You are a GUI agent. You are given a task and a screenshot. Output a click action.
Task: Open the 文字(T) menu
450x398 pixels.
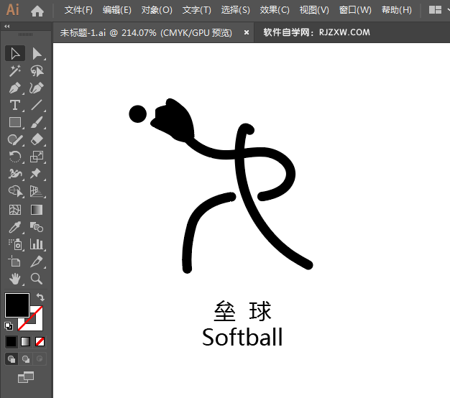196,10
